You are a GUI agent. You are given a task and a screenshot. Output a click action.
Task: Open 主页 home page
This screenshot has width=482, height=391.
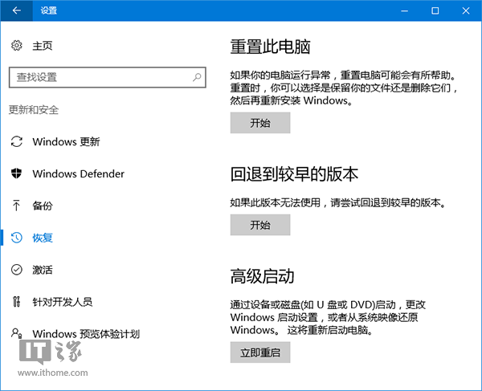(43, 46)
